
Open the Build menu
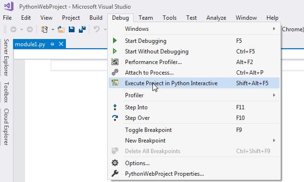point(96,18)
